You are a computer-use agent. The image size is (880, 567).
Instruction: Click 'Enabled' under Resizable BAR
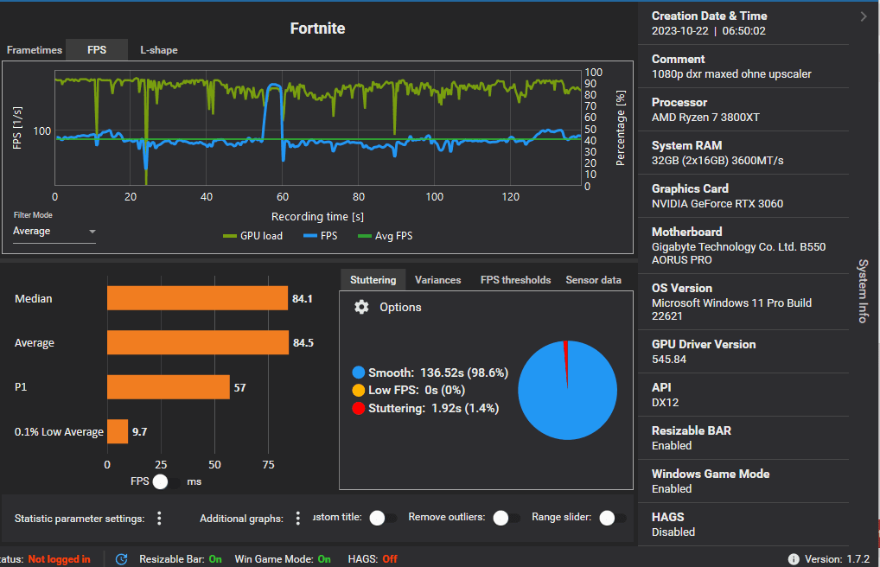[672, 446]
